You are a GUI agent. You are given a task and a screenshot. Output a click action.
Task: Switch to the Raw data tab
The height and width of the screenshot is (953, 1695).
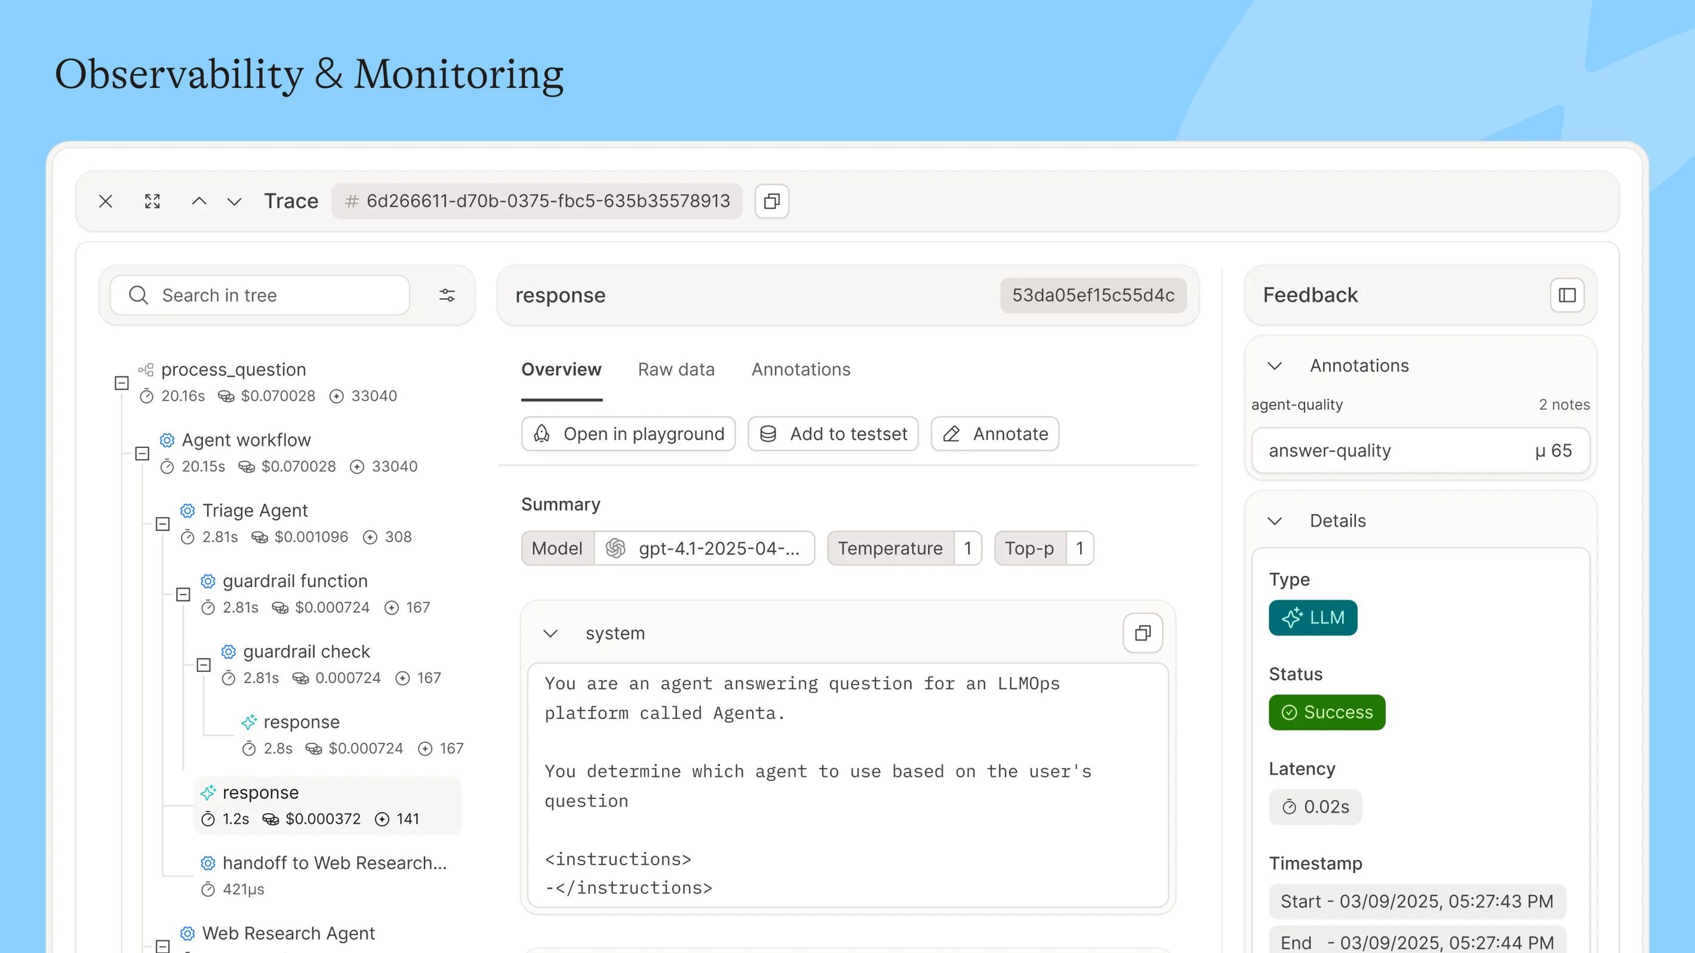click(676, 369)
